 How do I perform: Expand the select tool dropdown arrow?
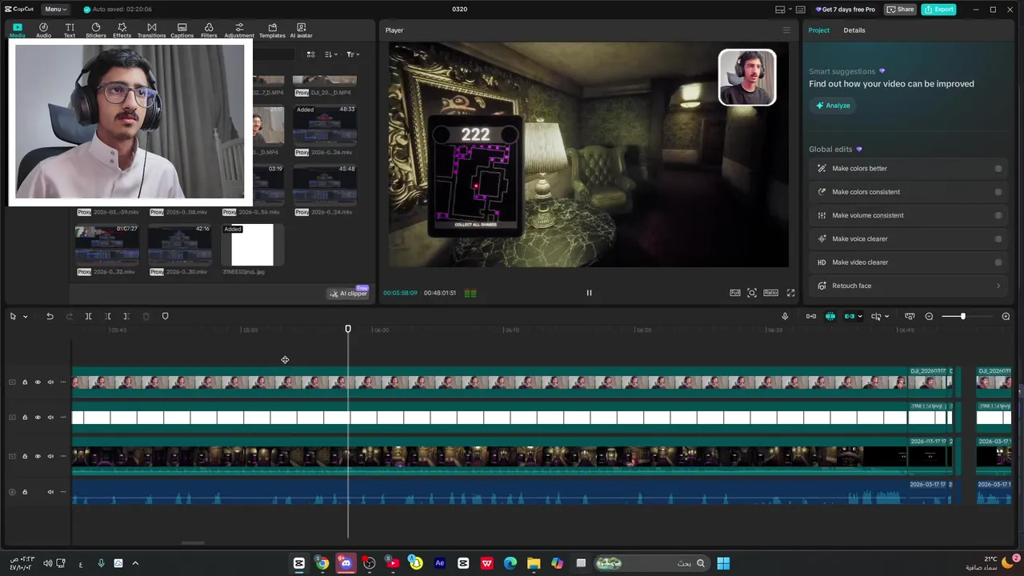coord(26,317)
